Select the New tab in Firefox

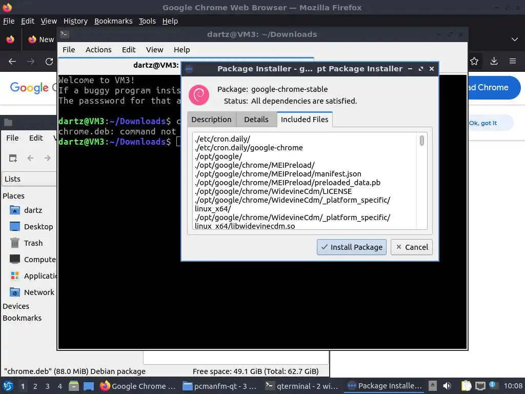tap(41, 39)
